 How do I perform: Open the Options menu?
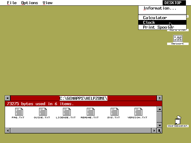pyautogui.click(x=30, y=3)
